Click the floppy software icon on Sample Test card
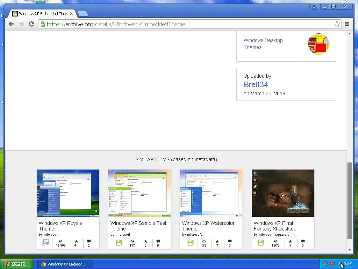The height and width of the screenshot is (269, 358). click(119, 242)
